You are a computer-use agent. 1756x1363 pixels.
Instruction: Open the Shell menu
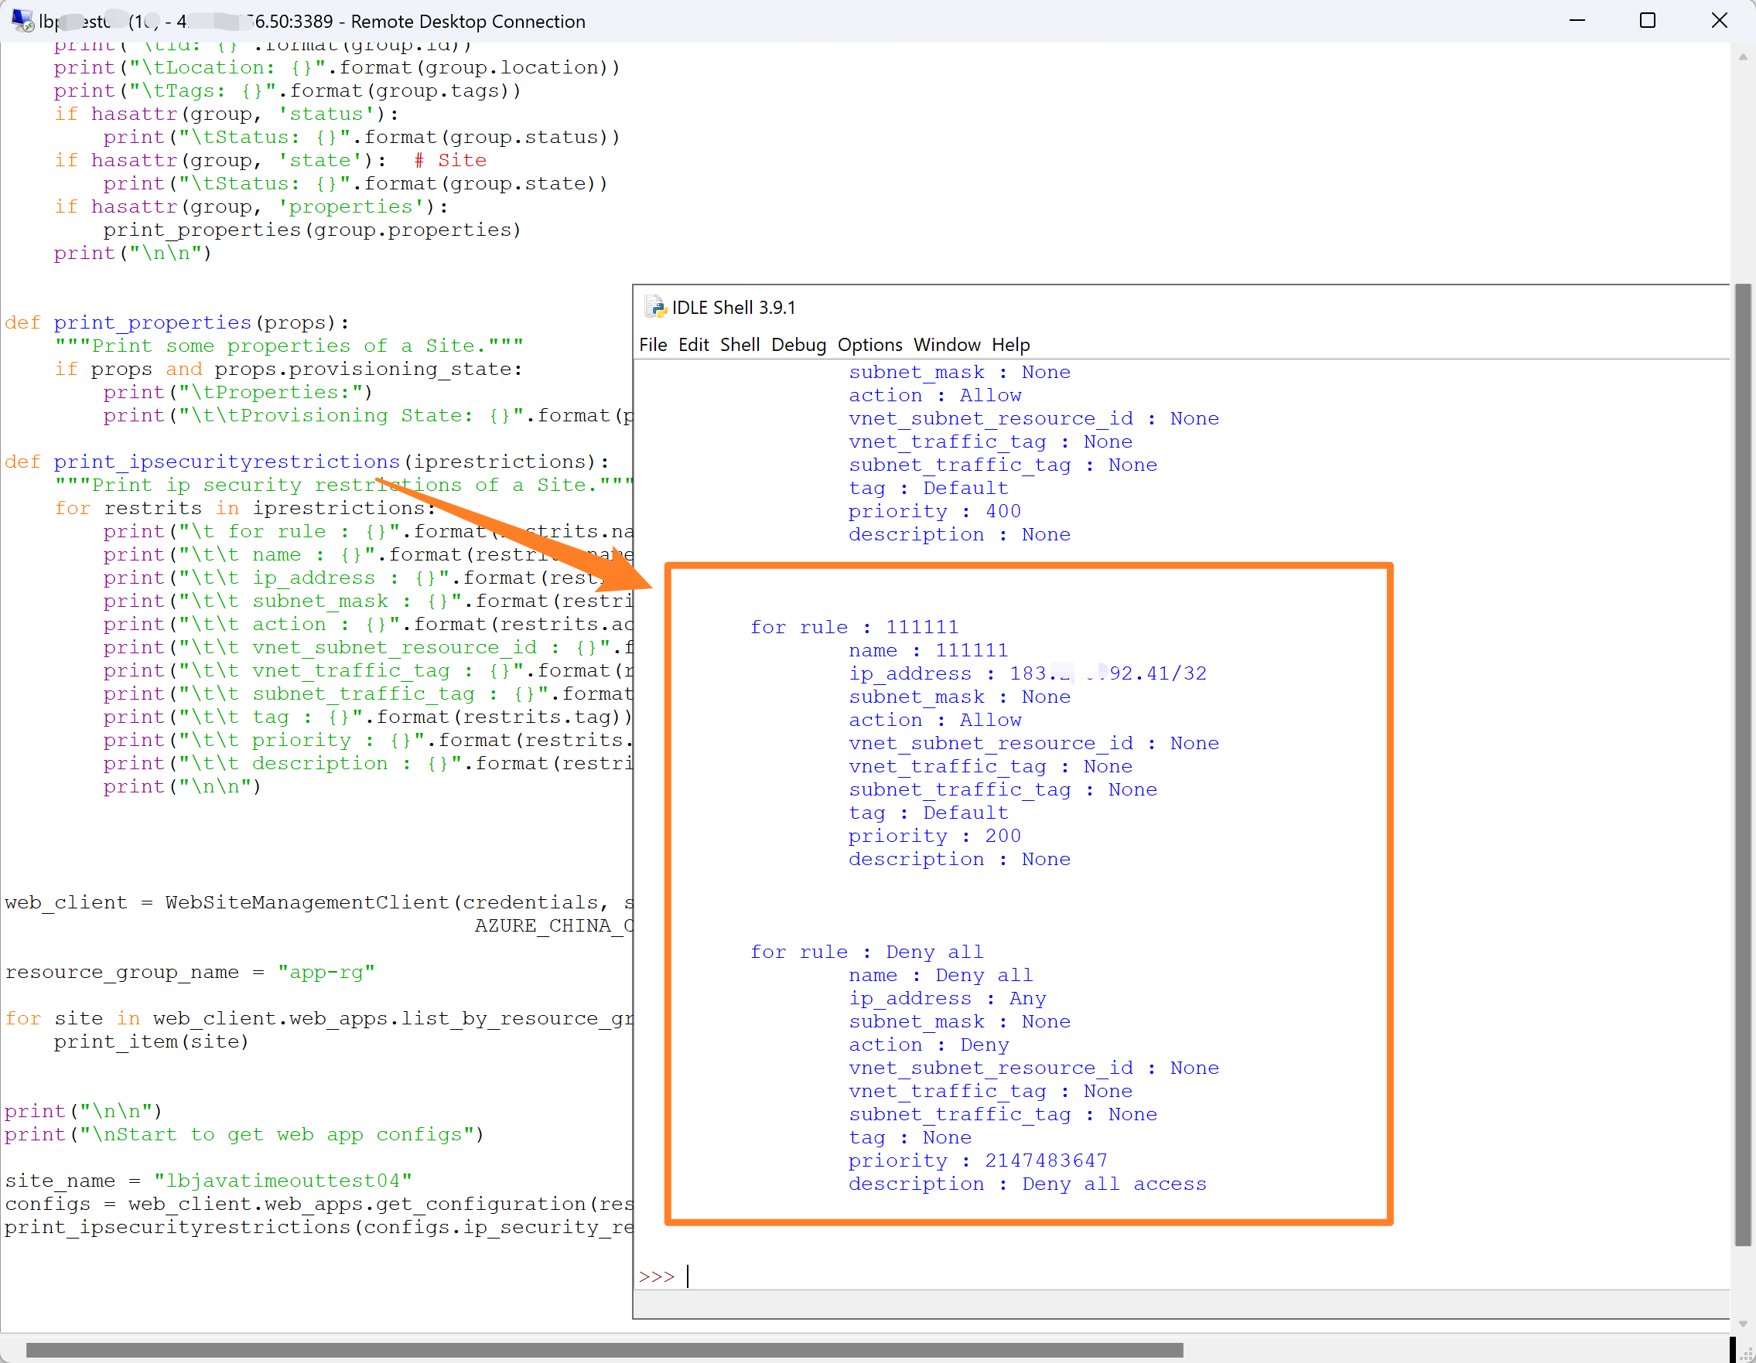tap(739, 345)
